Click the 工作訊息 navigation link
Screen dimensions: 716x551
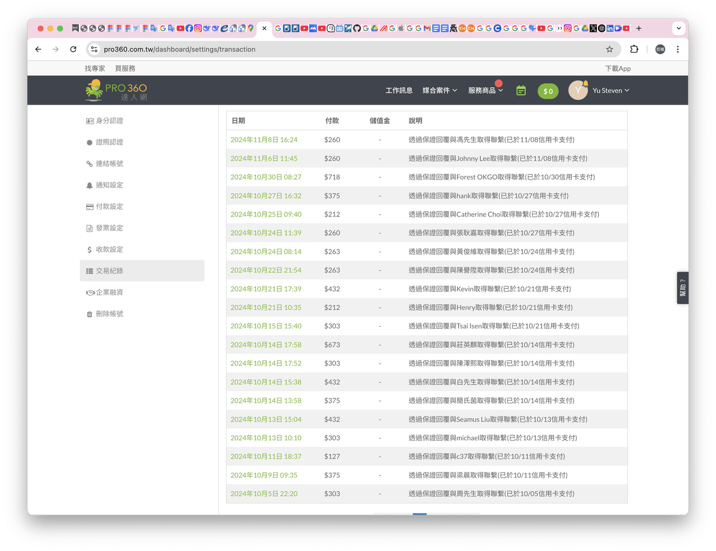click(x=399, y=91)
